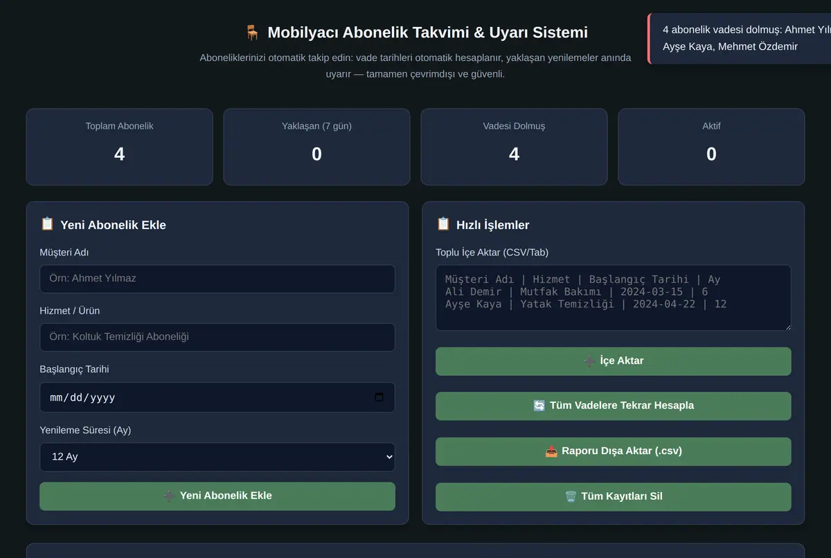Click the Tüm Kayıtları Sil button
This screenshot has width=831, height=558.
click(613, 496)
